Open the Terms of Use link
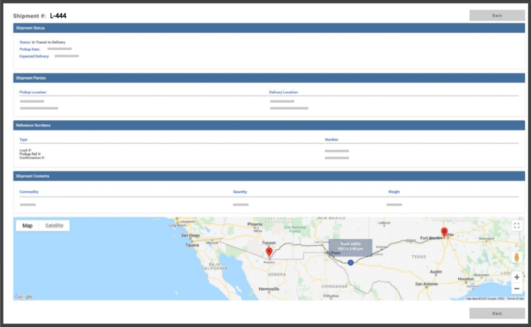Viewport: 531px width, 327px height. 515,298
